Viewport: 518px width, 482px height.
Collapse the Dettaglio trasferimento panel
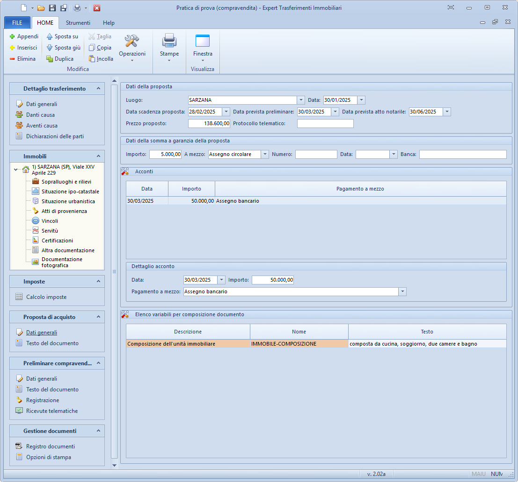pyautogui.click(x=98, y=89)
